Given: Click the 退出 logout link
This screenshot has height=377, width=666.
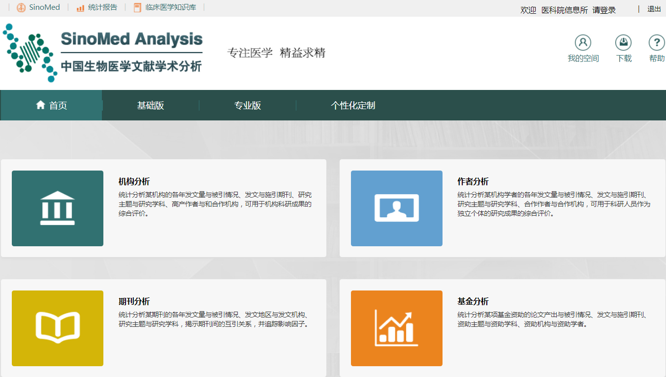Looking at the screenshot, I should tap(654, 9).
